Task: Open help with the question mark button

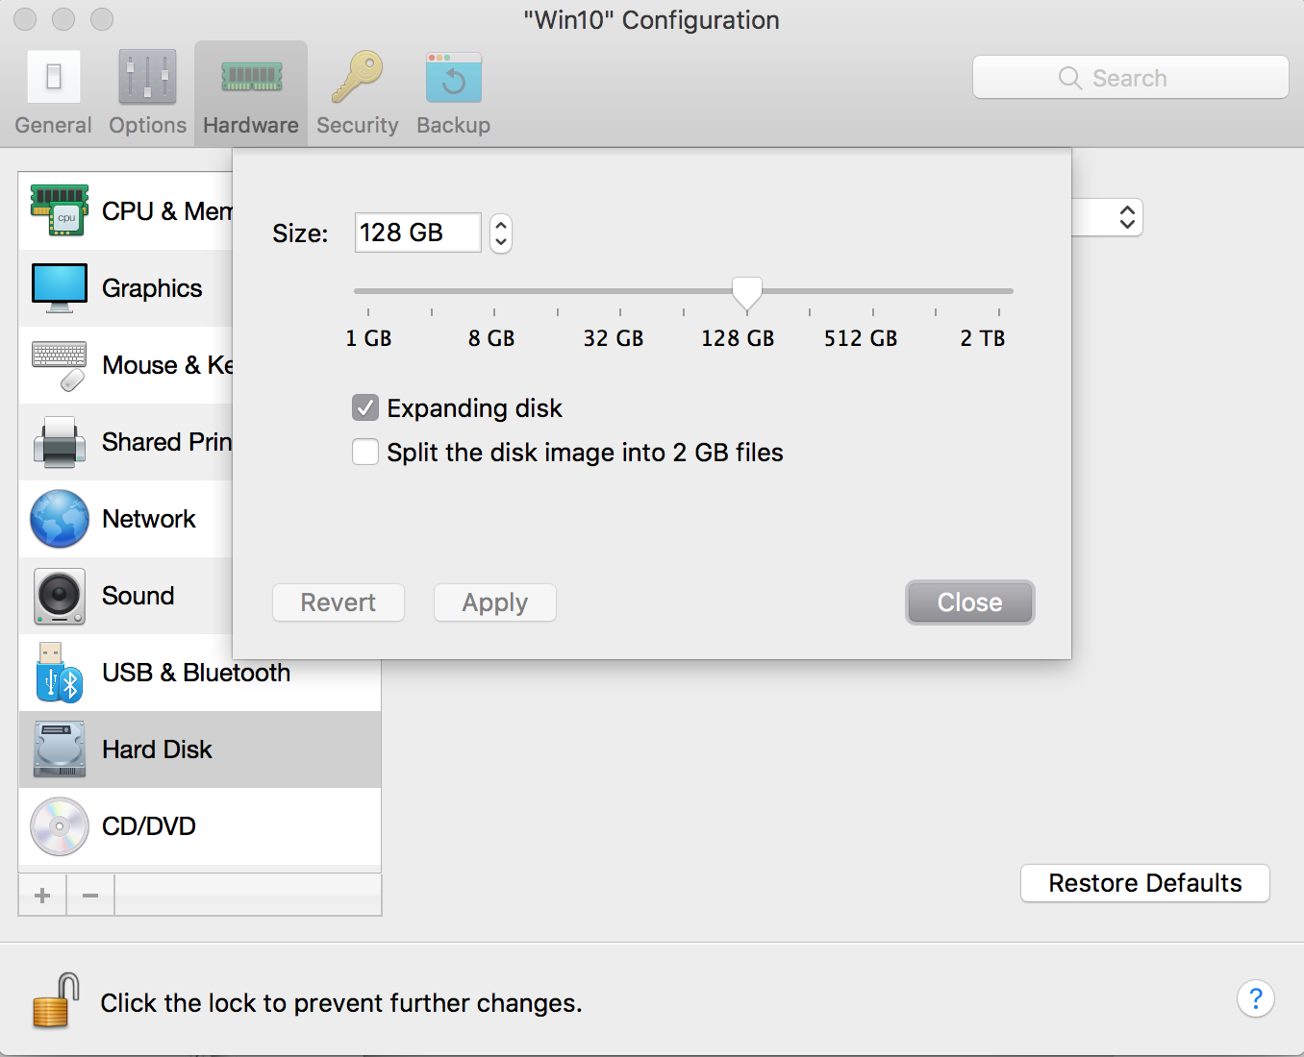Action: [x=1255, y=999]
